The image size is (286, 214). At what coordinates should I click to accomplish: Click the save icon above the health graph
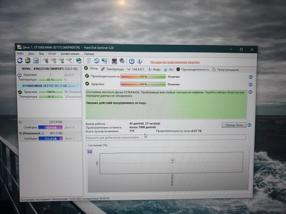pyautogui.click(x=89, y=151)
